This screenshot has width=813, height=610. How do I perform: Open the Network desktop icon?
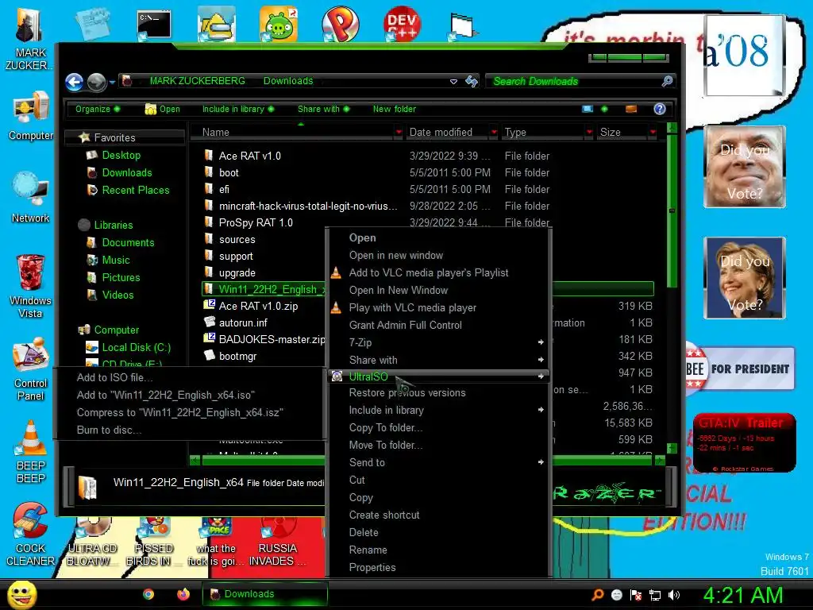tap(31, 198)
